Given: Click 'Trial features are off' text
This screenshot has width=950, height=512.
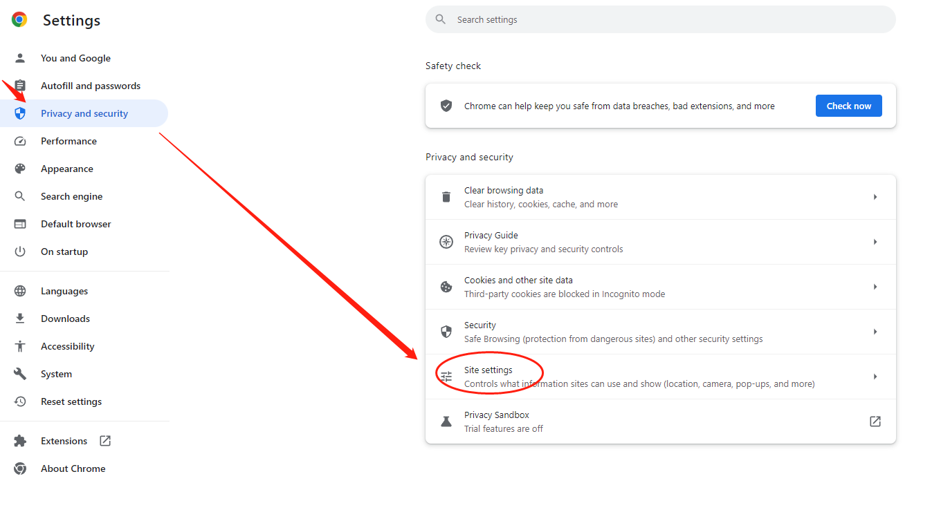Looking at the screenshot, I should (x=504, y=428).
